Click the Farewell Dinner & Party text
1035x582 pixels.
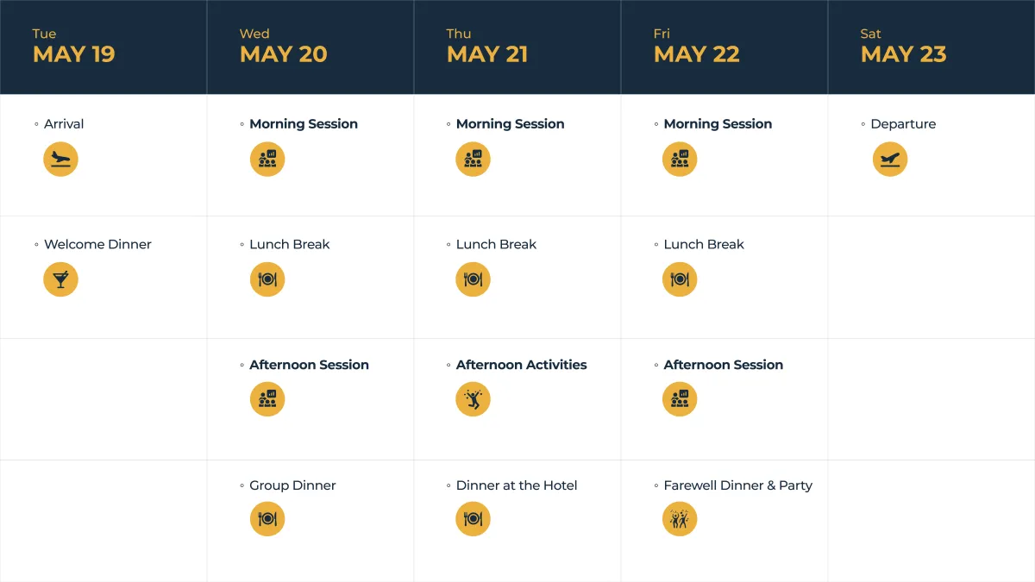click(x=737, y=485)
